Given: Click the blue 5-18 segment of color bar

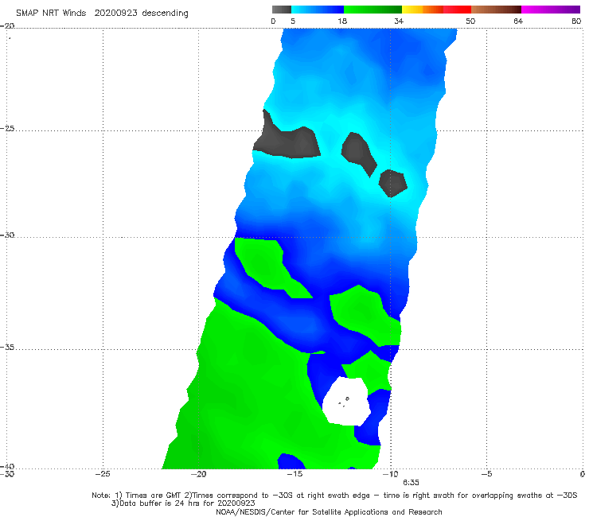Looking at the screenshot, I should tap(318, 10).
